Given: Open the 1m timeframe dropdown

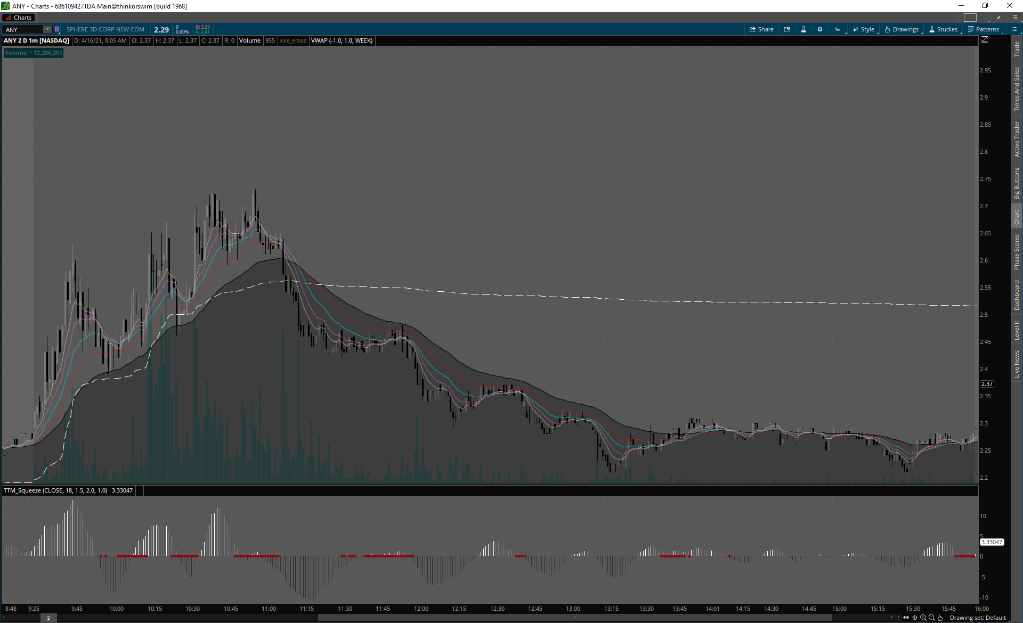Looking at the screenshot, I should coord(838,29).
